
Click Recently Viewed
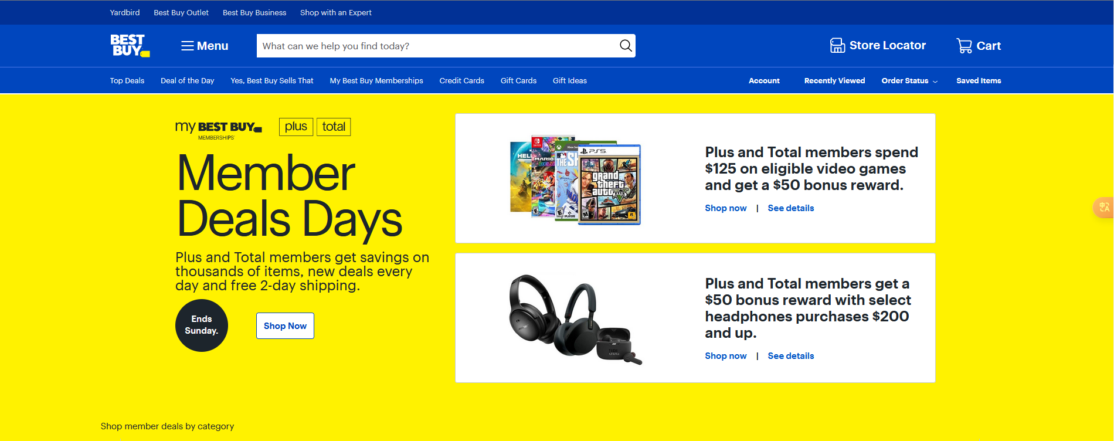coord(834,81)
